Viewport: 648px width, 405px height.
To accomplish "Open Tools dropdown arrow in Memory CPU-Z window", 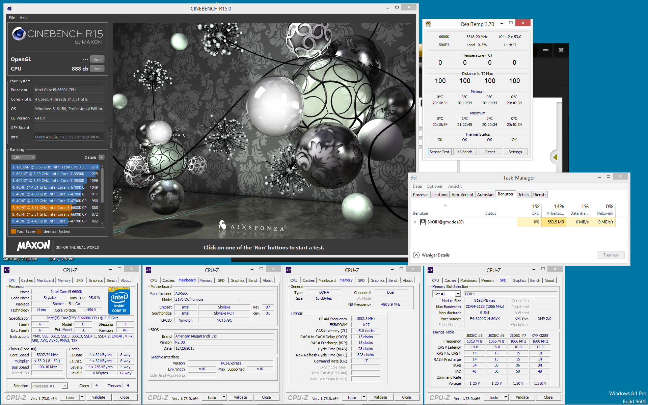I will pos(364,397).
